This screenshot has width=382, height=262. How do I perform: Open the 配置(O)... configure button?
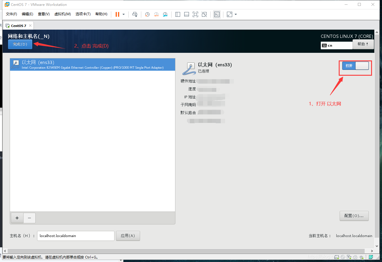(x=354, y=216)
